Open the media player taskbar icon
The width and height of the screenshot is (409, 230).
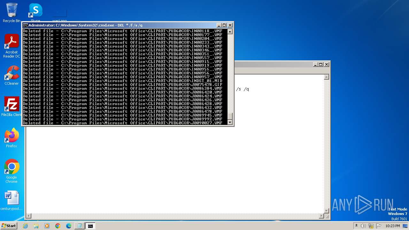tap(47, 226)
